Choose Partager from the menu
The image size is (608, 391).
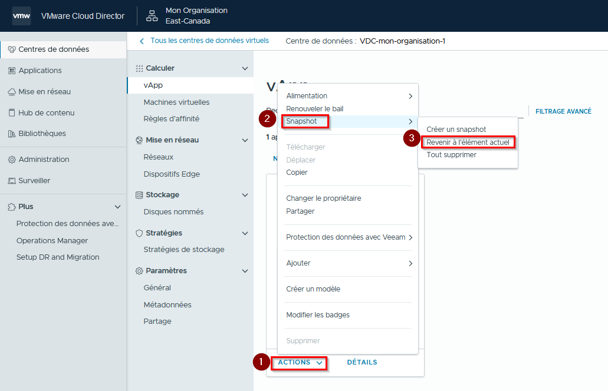(300, 211)
